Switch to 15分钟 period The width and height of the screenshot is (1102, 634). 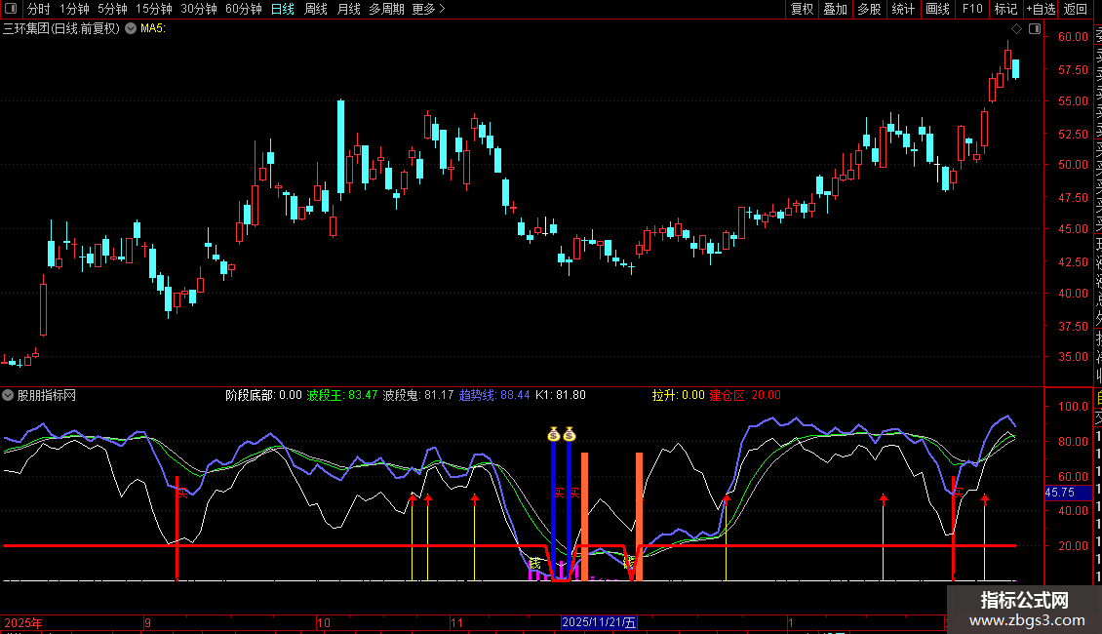click(x=154, y=9)
